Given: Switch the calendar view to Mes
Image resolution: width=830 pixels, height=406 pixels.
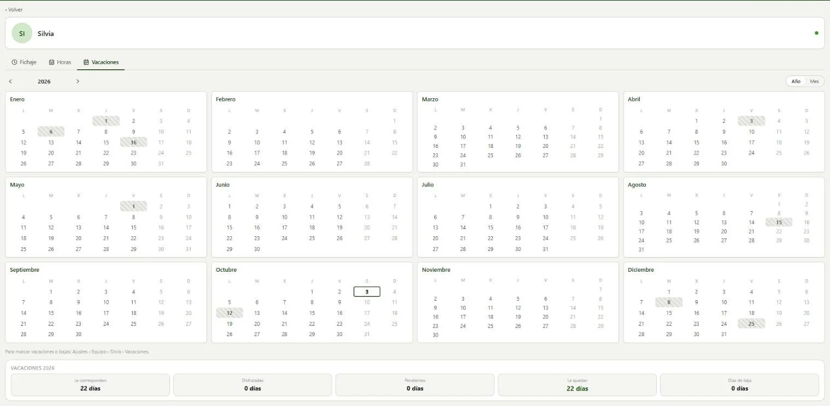Looking at the screenshot, I should click(x=814, y=81).
